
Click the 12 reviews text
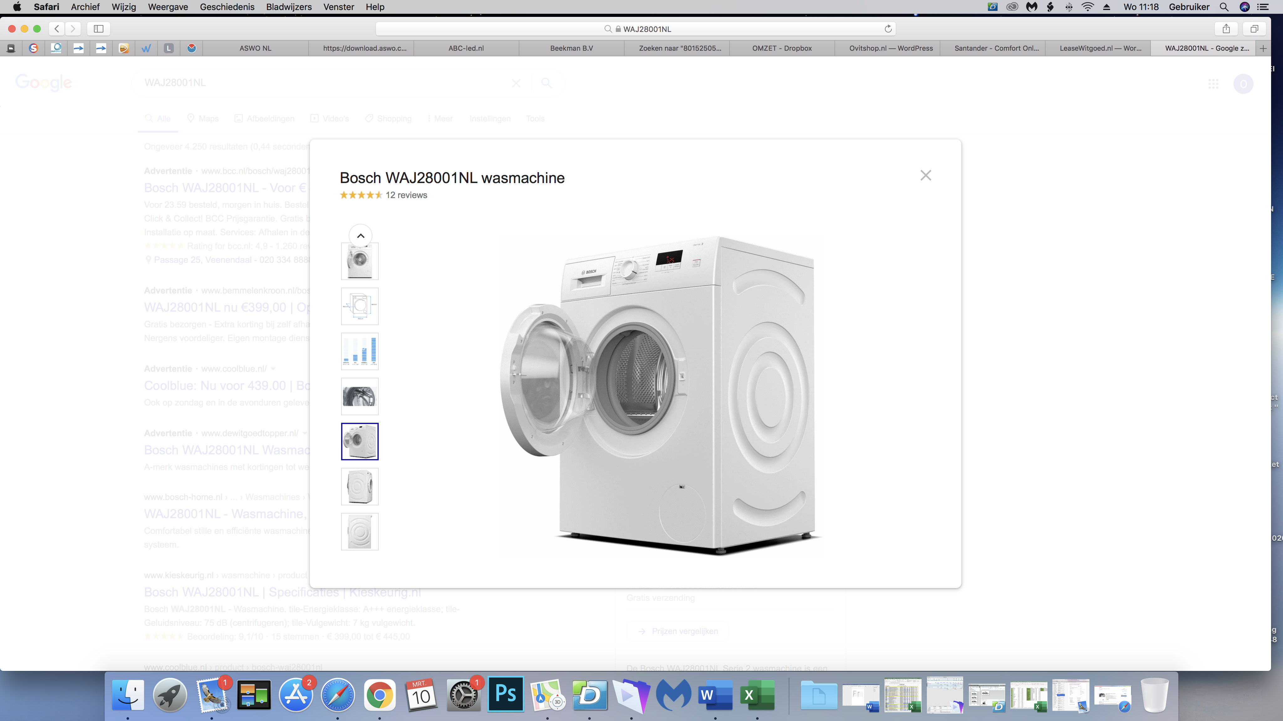[406, 195]
